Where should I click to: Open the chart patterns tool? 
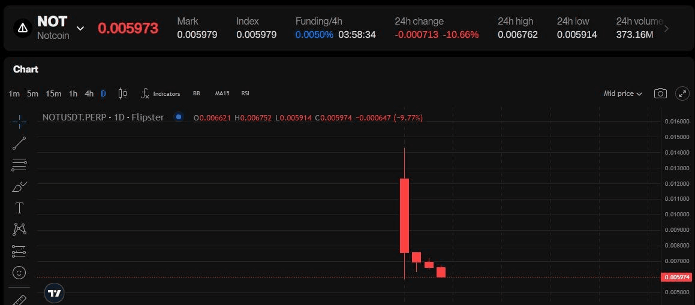(19, 229)
